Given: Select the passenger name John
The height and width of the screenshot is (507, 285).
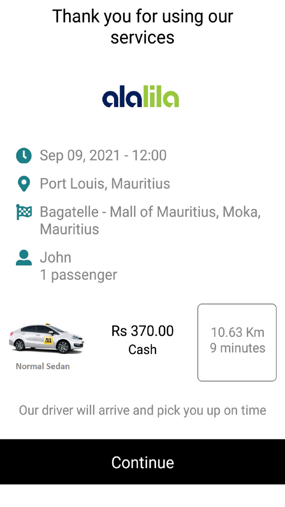Looking at the screenshot, I should click(x=56, y=258).
